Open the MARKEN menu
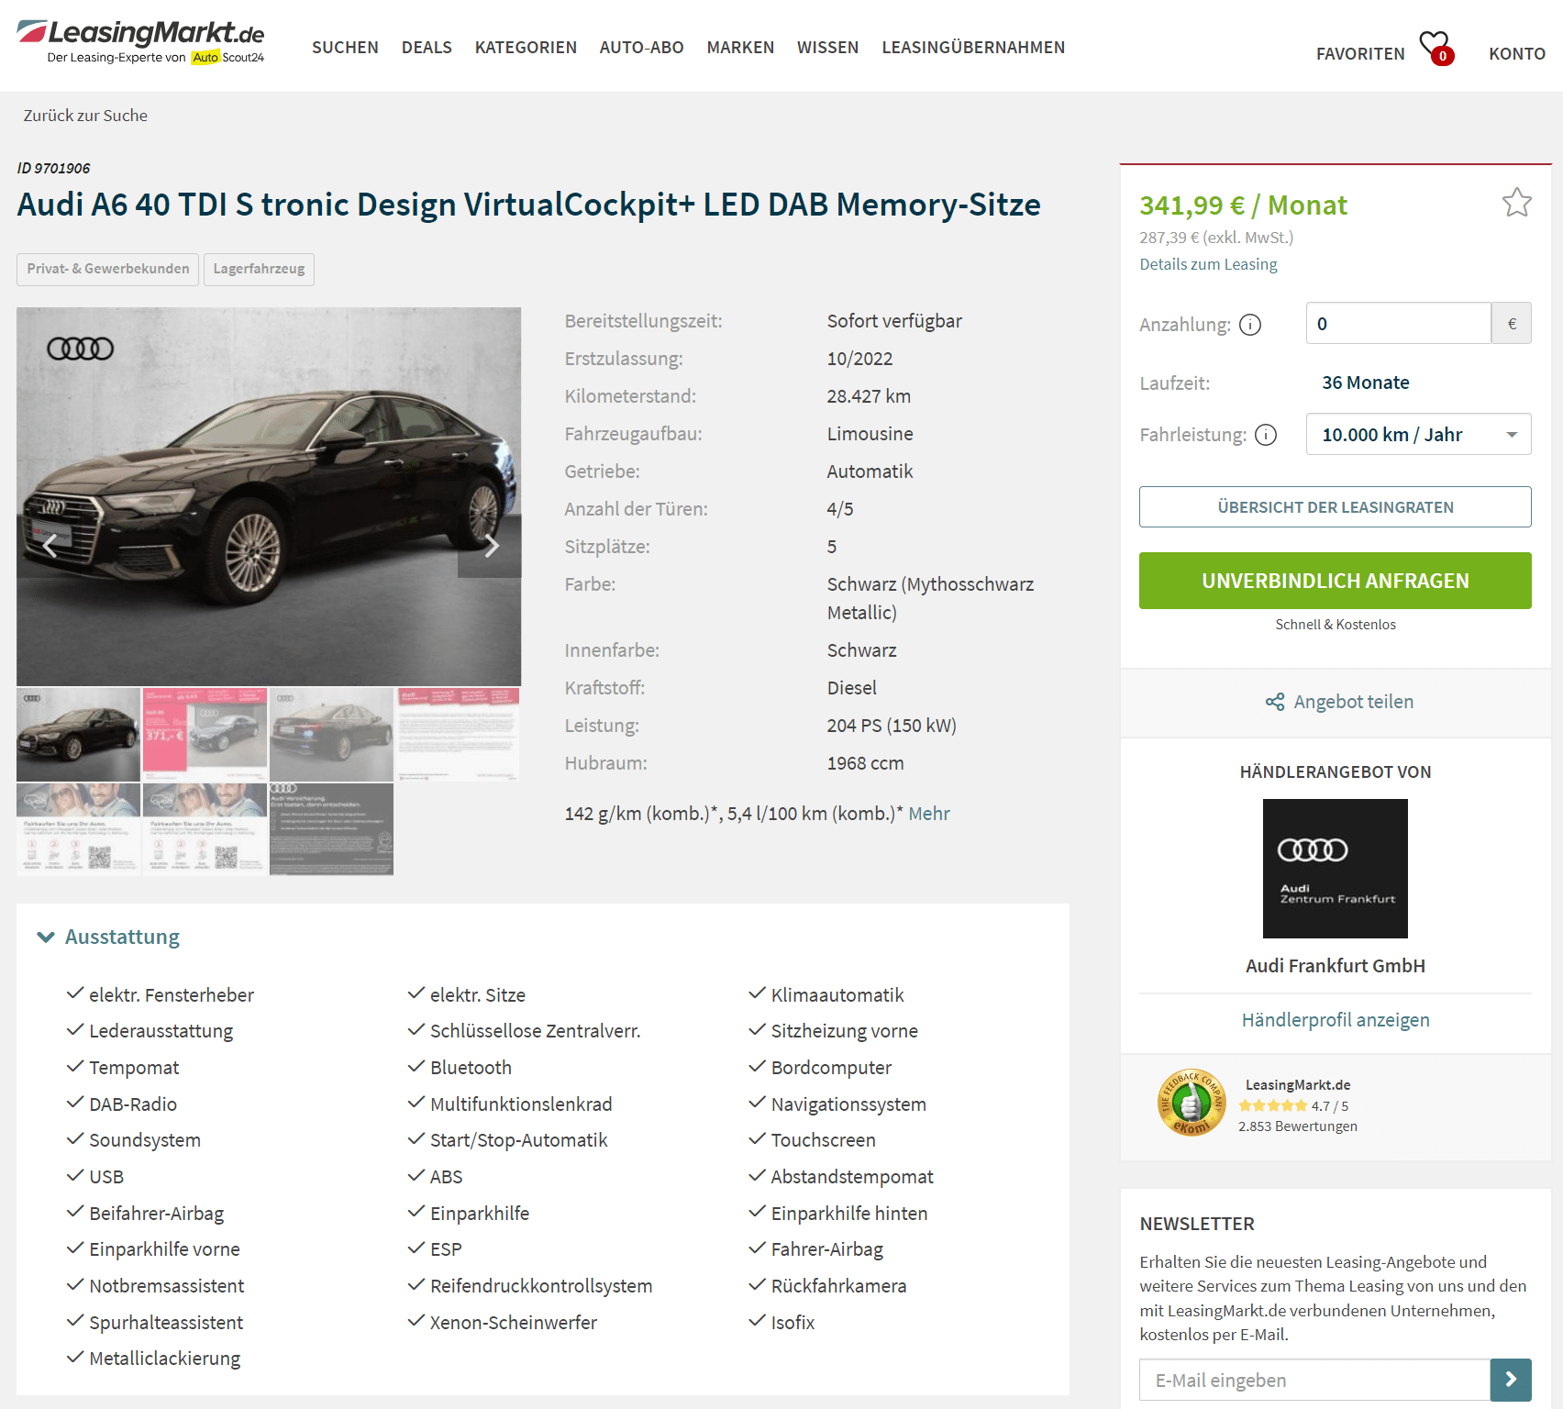1563x1409 pixels. 740,47
